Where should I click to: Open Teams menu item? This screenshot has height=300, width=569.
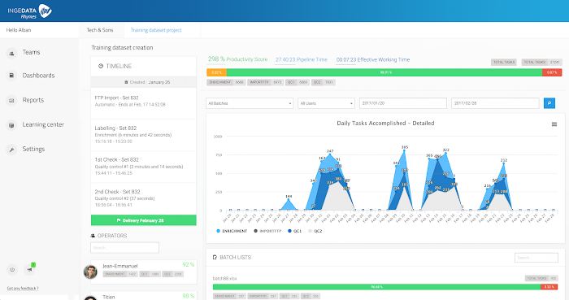(x=31, y=52)
